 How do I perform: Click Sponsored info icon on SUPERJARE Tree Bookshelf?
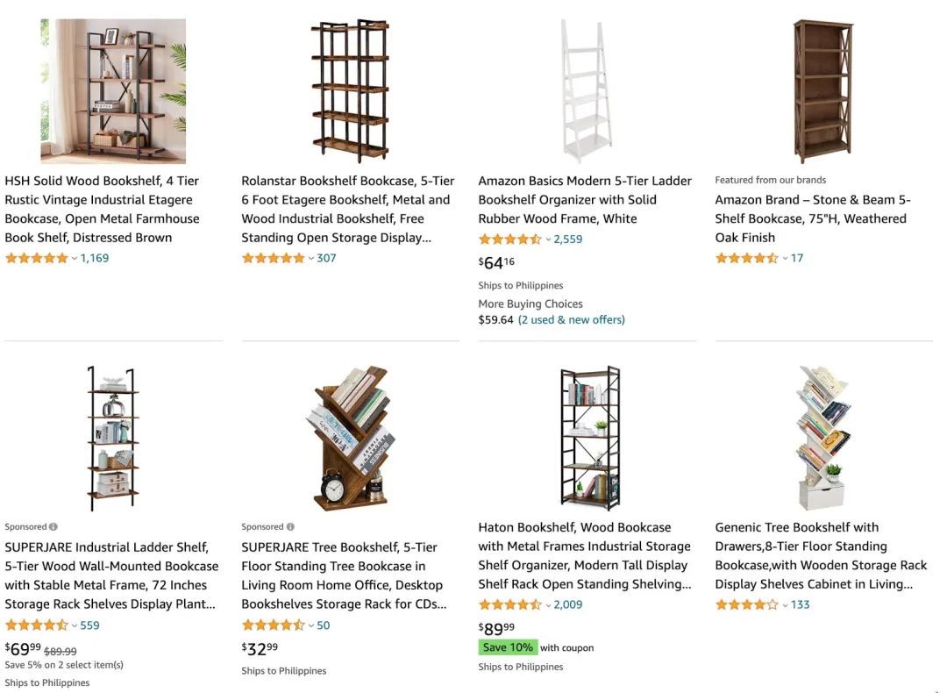point(290,527)
